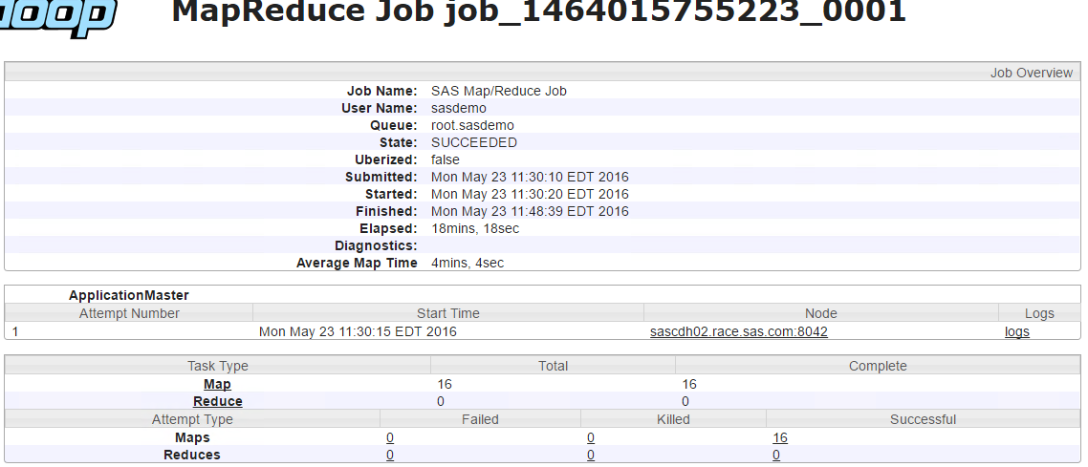This screenshot has height=467, width=1088.
Task: Click the Start Time column header
Action: click(447, 313)
